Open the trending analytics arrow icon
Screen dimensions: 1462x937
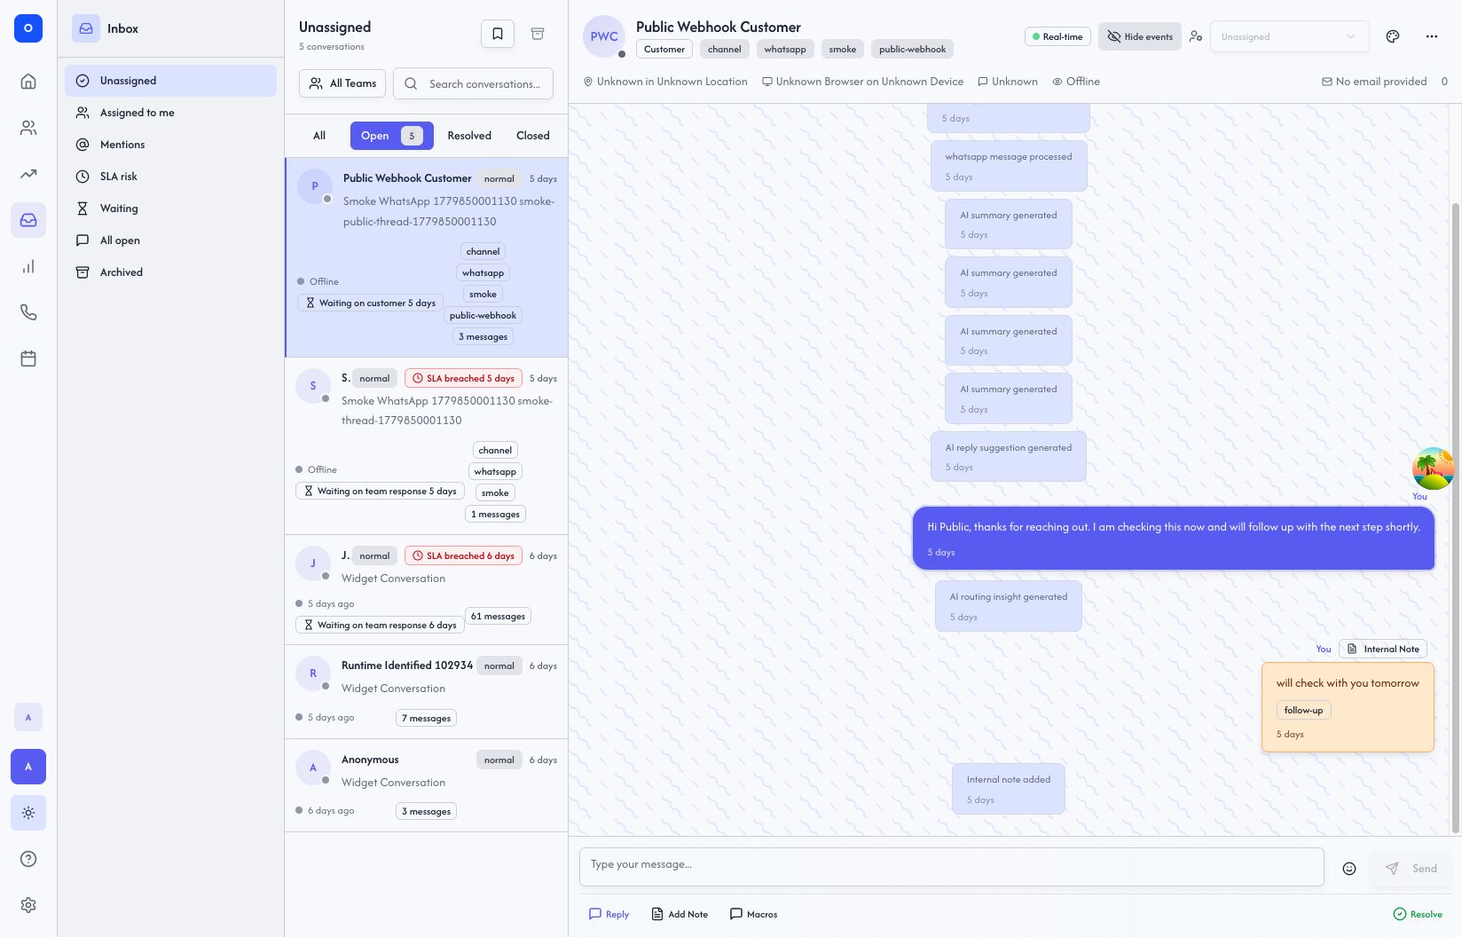[28, 174]
